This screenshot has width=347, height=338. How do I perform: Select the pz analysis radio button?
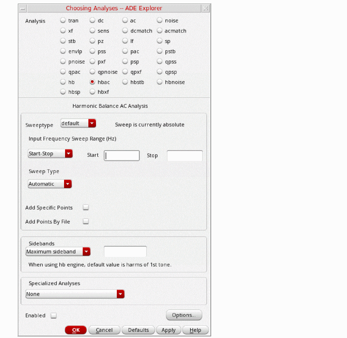point(92,41)
